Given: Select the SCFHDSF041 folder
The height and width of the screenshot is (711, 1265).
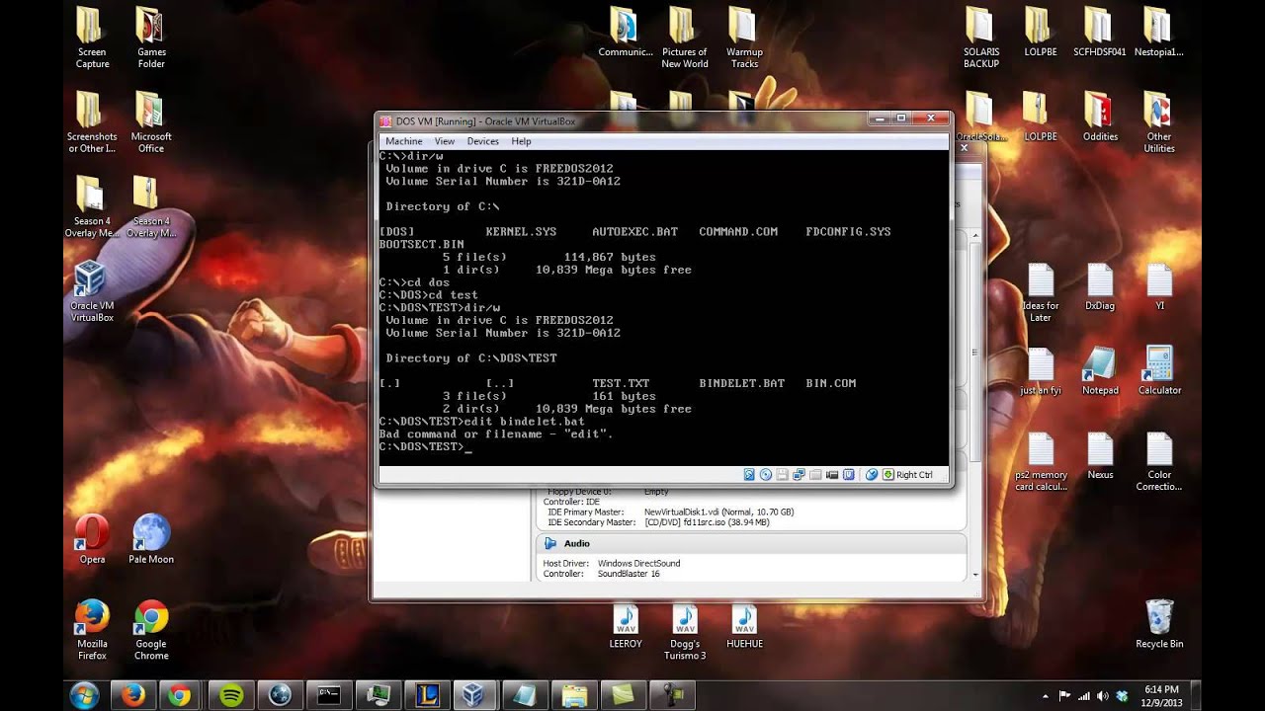Looking at the screenshot, I should [x=1100, y=32].
